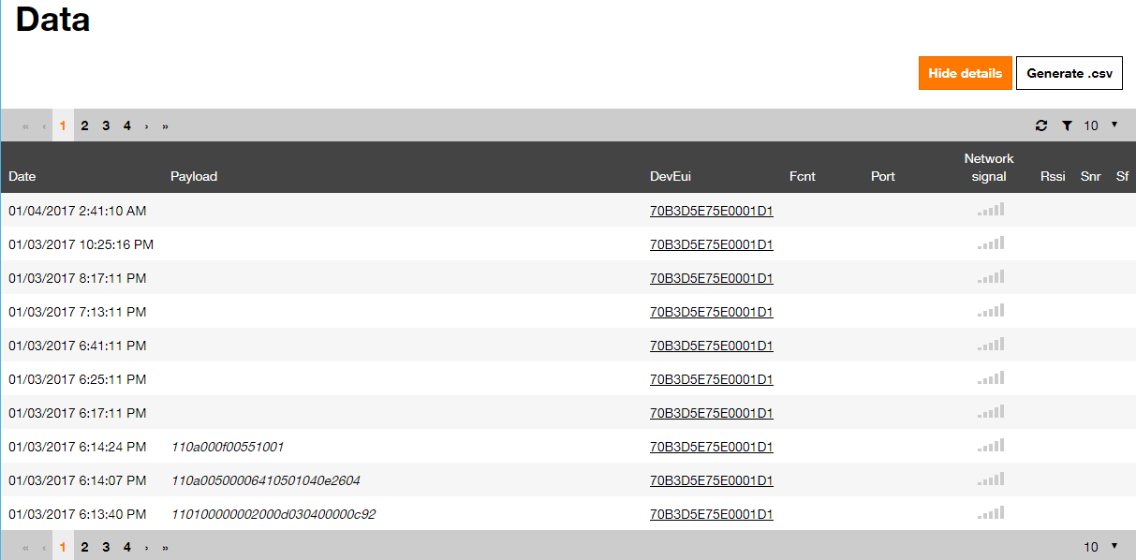Click the refresh icon in top pagination bar

click(x=1041, y=125)
